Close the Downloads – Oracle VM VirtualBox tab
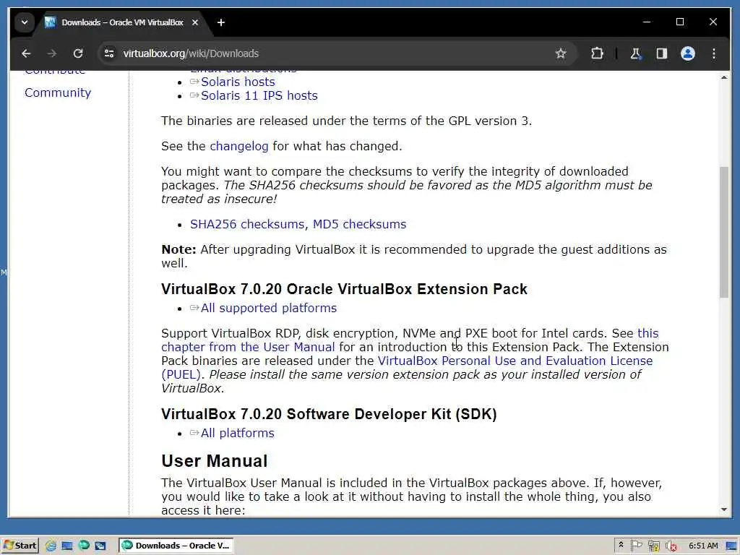The width and height of the screenshot is (740, 555). coord(195,22)
